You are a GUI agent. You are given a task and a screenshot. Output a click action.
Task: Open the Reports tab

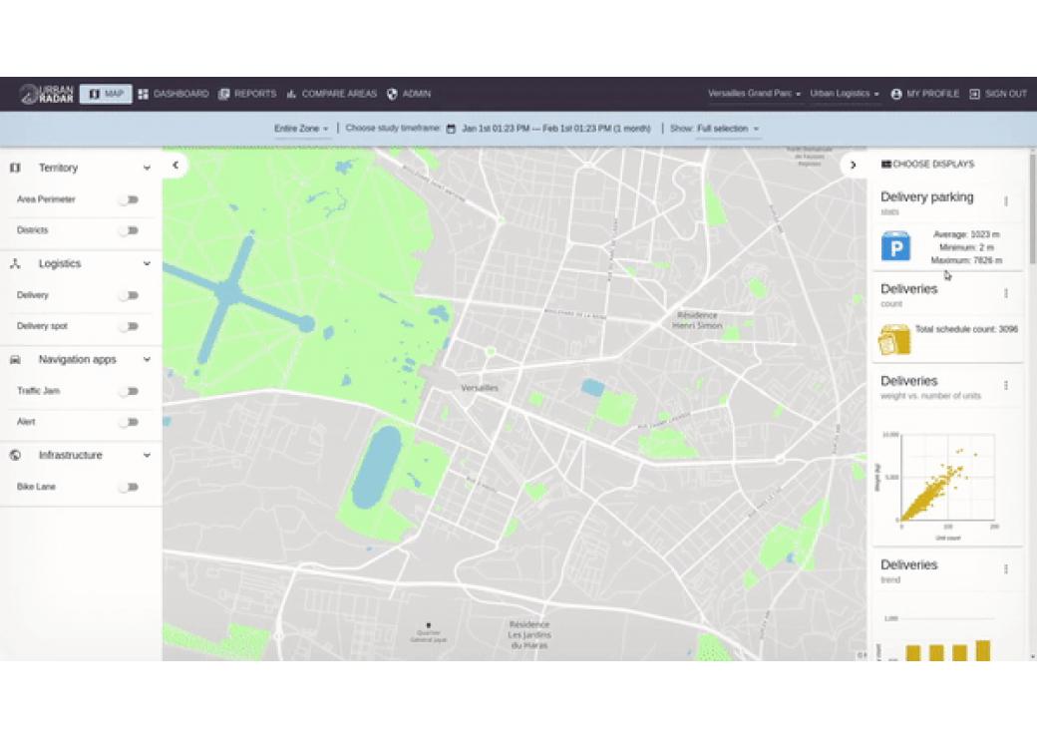[247, 94]
